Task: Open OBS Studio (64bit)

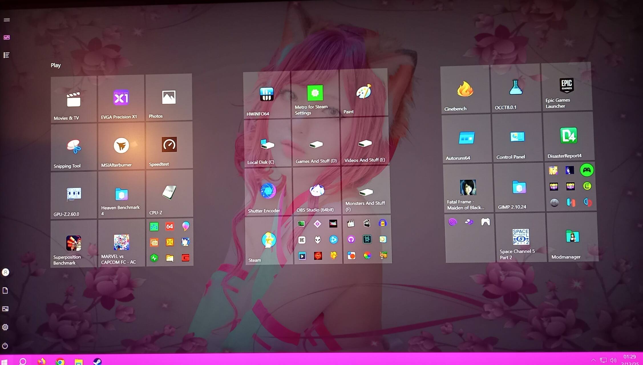Action: 317,191
